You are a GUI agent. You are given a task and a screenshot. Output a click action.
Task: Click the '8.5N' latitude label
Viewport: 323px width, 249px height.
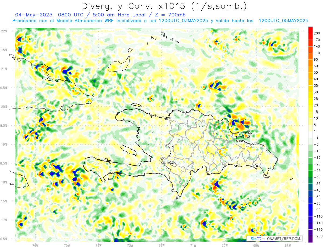4,163
